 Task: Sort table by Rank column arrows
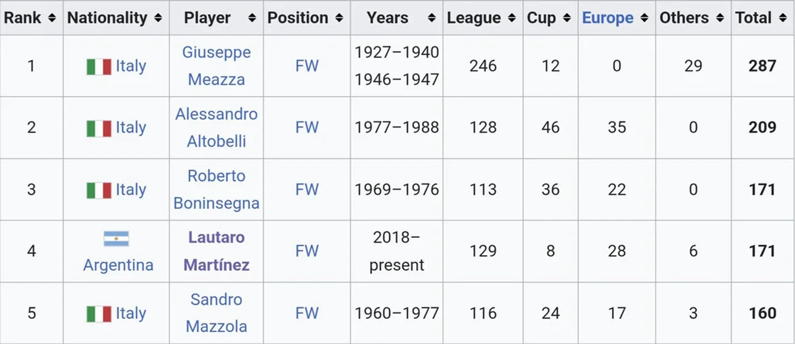coord(52,18)
